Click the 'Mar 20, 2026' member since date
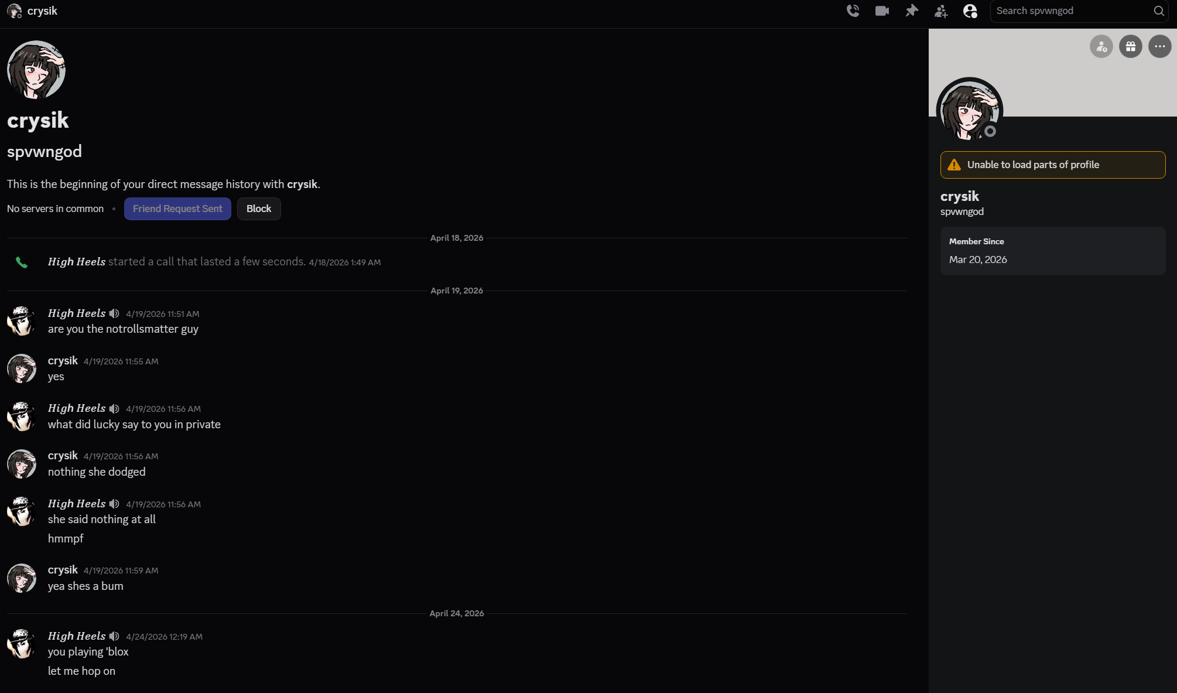The width and height of the screenshot is (1177, 693). (978, 260)
